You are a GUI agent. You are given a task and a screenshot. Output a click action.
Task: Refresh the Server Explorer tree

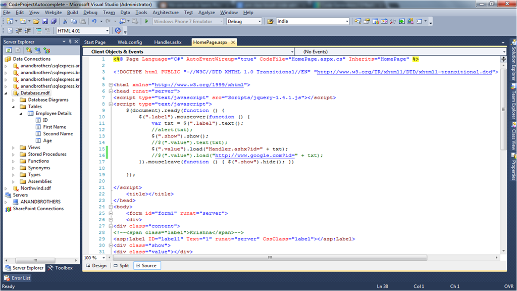[9, 50]
